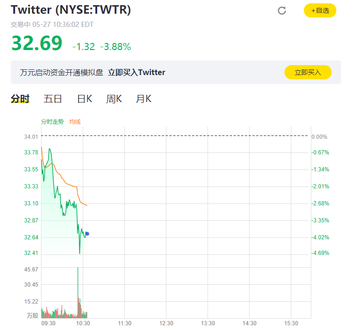Add Twitter to watchlist with +自选
This screenshot has height=330, width=351.
[x=320, y=10]
